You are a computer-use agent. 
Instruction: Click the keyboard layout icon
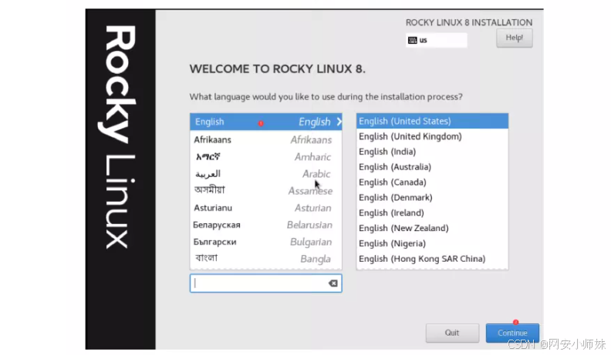(412, 40)
